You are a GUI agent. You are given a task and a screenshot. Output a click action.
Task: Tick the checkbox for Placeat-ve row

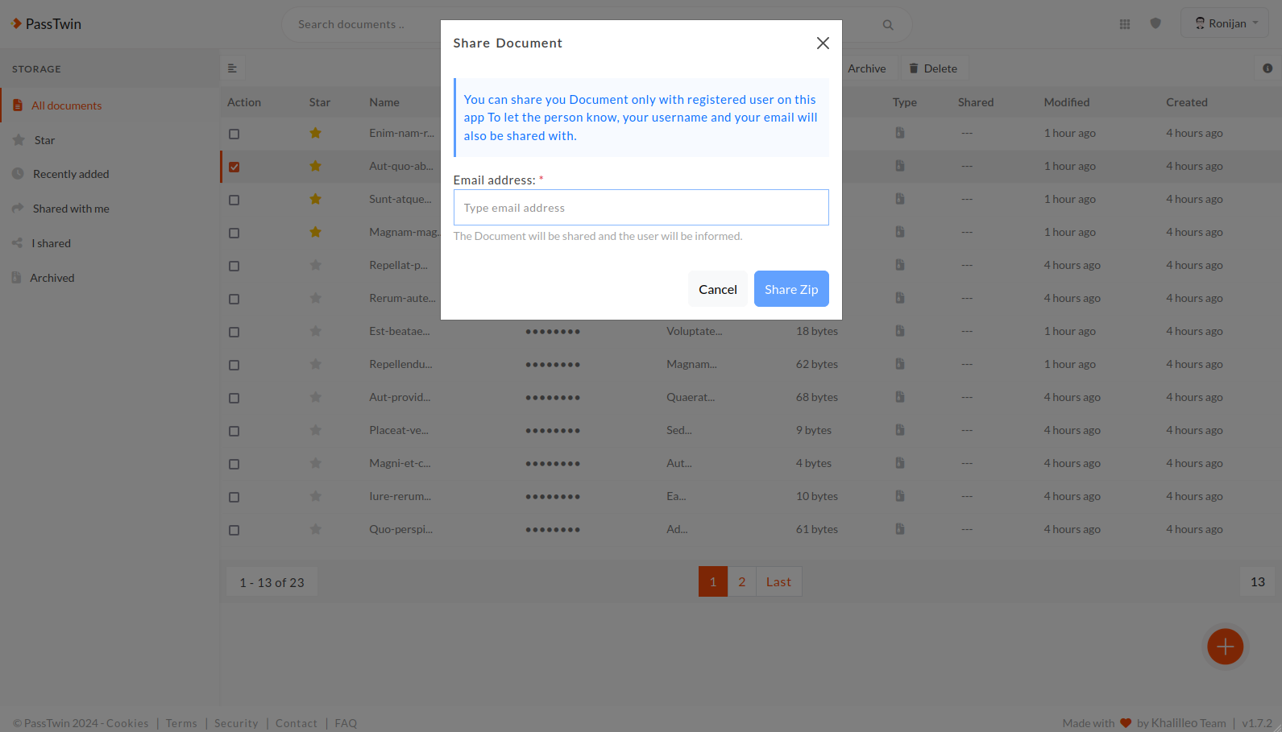[234, 431]
